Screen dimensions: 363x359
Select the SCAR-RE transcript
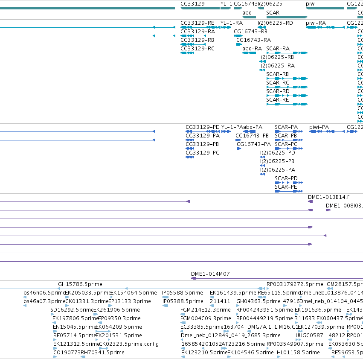point(287,104)
